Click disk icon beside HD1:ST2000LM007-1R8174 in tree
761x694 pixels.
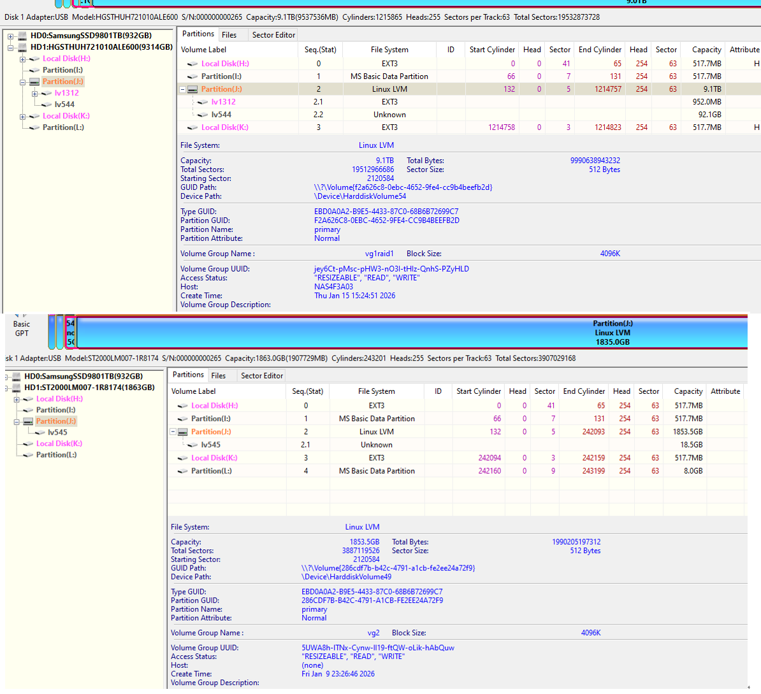16,387
